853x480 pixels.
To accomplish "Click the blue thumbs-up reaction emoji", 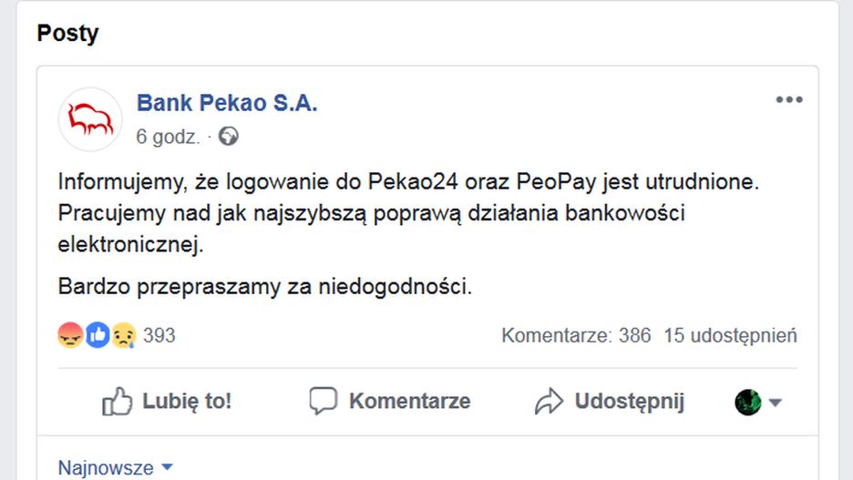I will pos(97,335).
